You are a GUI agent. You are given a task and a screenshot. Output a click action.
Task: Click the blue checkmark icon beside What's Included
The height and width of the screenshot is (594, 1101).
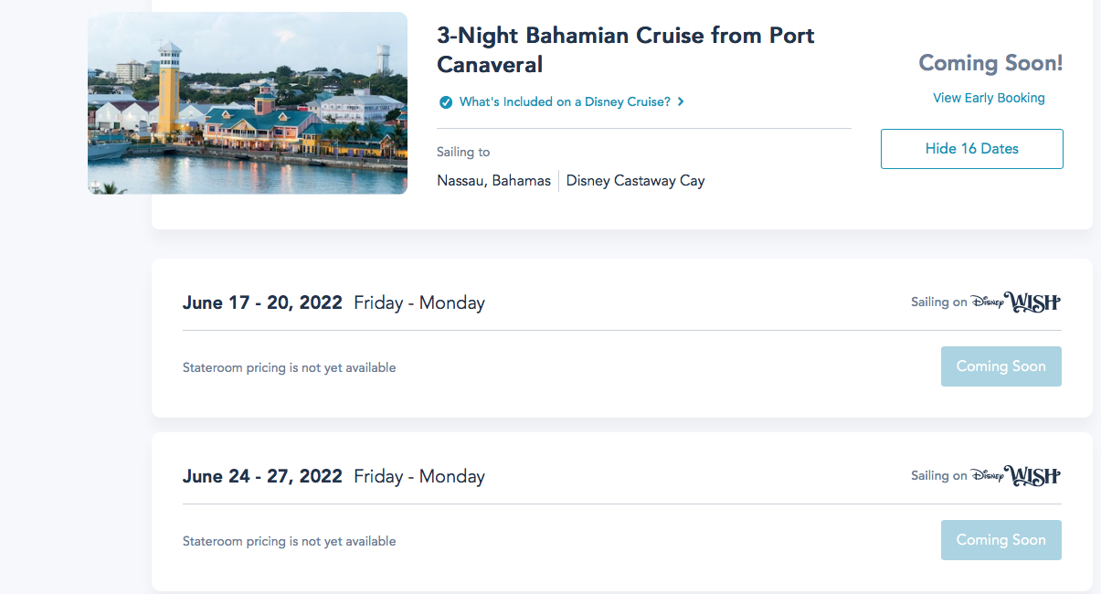[446, 102]
